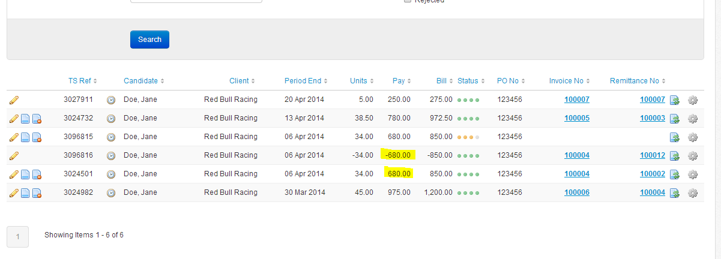Sort the table by Period End column
This screenshot has width=721, height=259.
click(306, 81)
